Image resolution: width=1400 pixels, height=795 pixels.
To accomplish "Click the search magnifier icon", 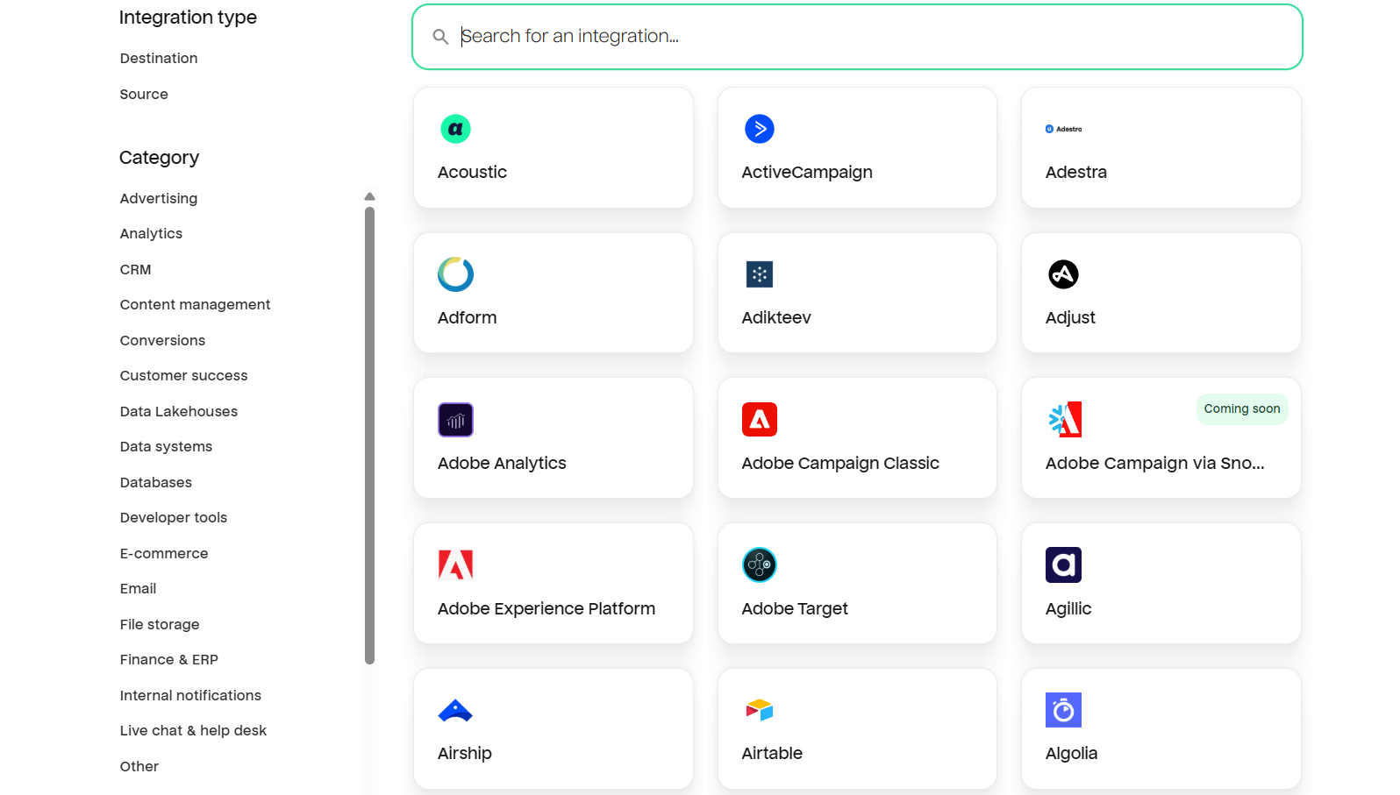I will pos(440,37).
